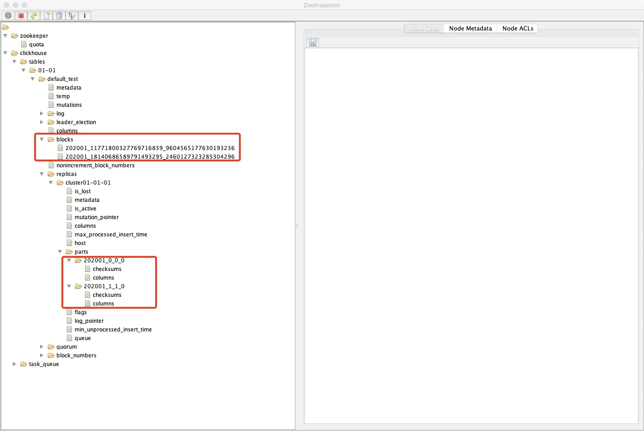644x431 pixels.
Task: Collapse the zookeeper node
Action: coord(5,35)
